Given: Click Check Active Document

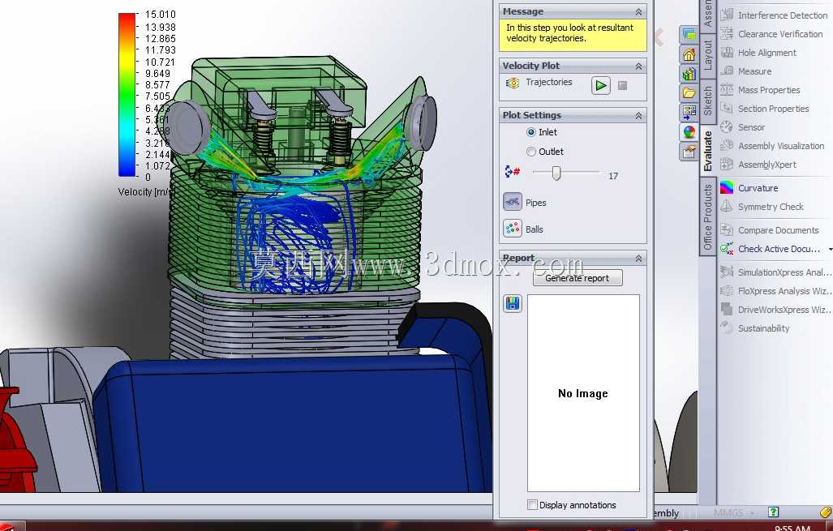Looking at the screenshot, I should pyautogui.click(x=770, y=249).
